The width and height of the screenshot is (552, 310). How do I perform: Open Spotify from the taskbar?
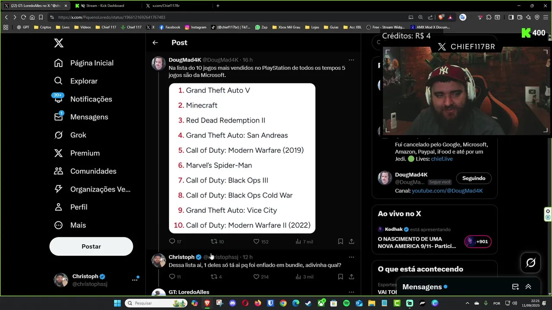point(346,303)
